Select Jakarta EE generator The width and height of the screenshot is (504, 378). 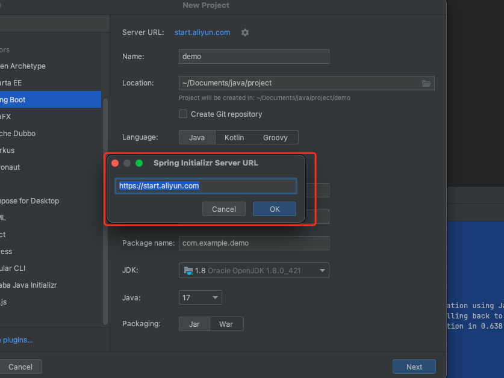pyautogui.click(x=51, y=83)
